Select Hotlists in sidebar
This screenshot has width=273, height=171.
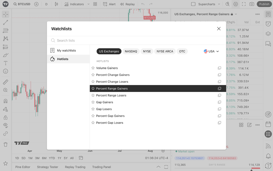(68, 59)
